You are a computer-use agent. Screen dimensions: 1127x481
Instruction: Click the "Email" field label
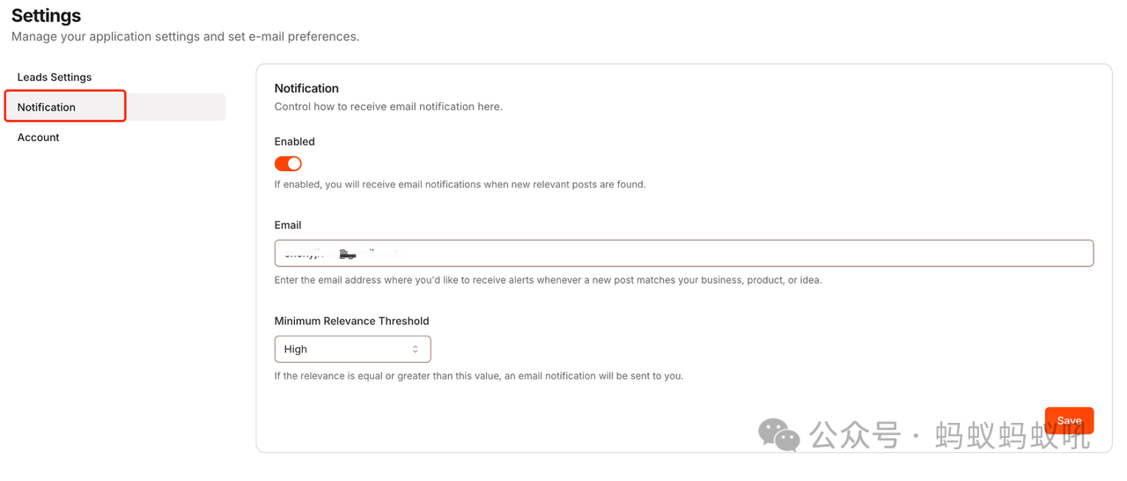pyautogui.click(x=288, y=226)
